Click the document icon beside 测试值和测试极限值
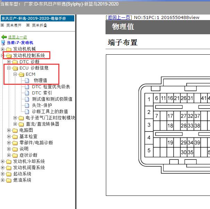 (27, 99)
